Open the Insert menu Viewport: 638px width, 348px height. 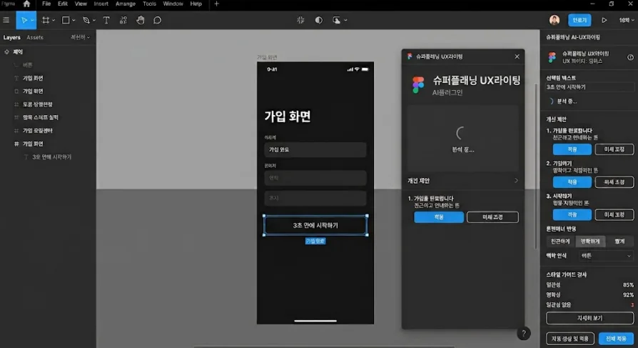pyautogui.click(x=101, y=4)
